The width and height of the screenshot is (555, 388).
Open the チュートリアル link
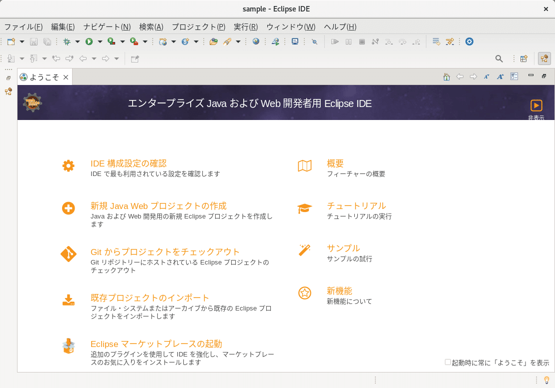click(356, 206)
